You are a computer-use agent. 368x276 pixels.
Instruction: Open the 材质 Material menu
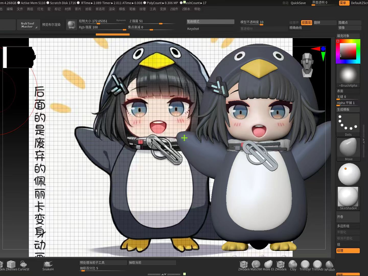pos(68,9)
